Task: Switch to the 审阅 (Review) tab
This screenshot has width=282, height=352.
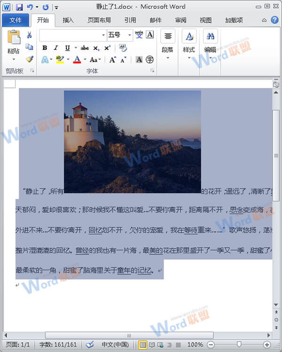Action: click(181, 20)
